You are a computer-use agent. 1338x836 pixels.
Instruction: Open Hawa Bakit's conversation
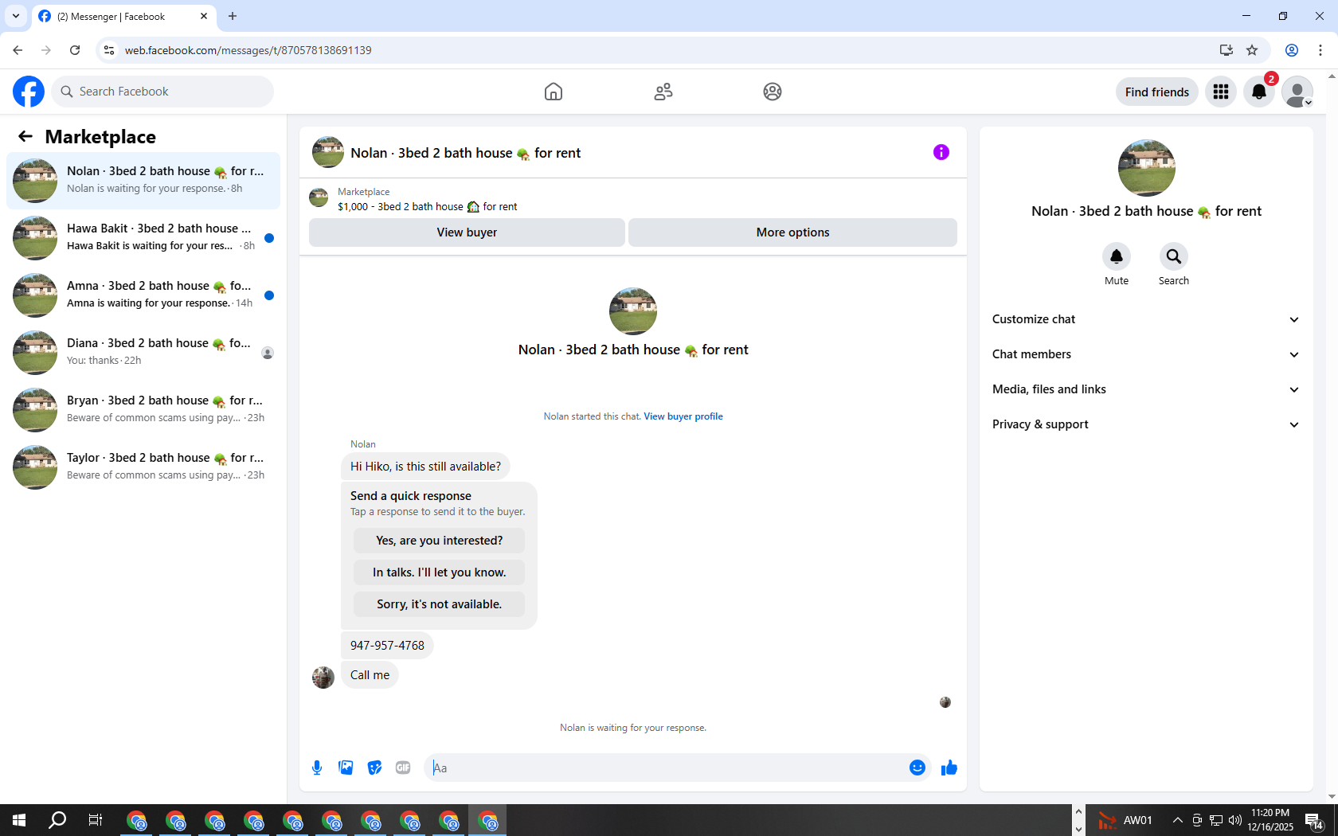click(x=143, y=238)
